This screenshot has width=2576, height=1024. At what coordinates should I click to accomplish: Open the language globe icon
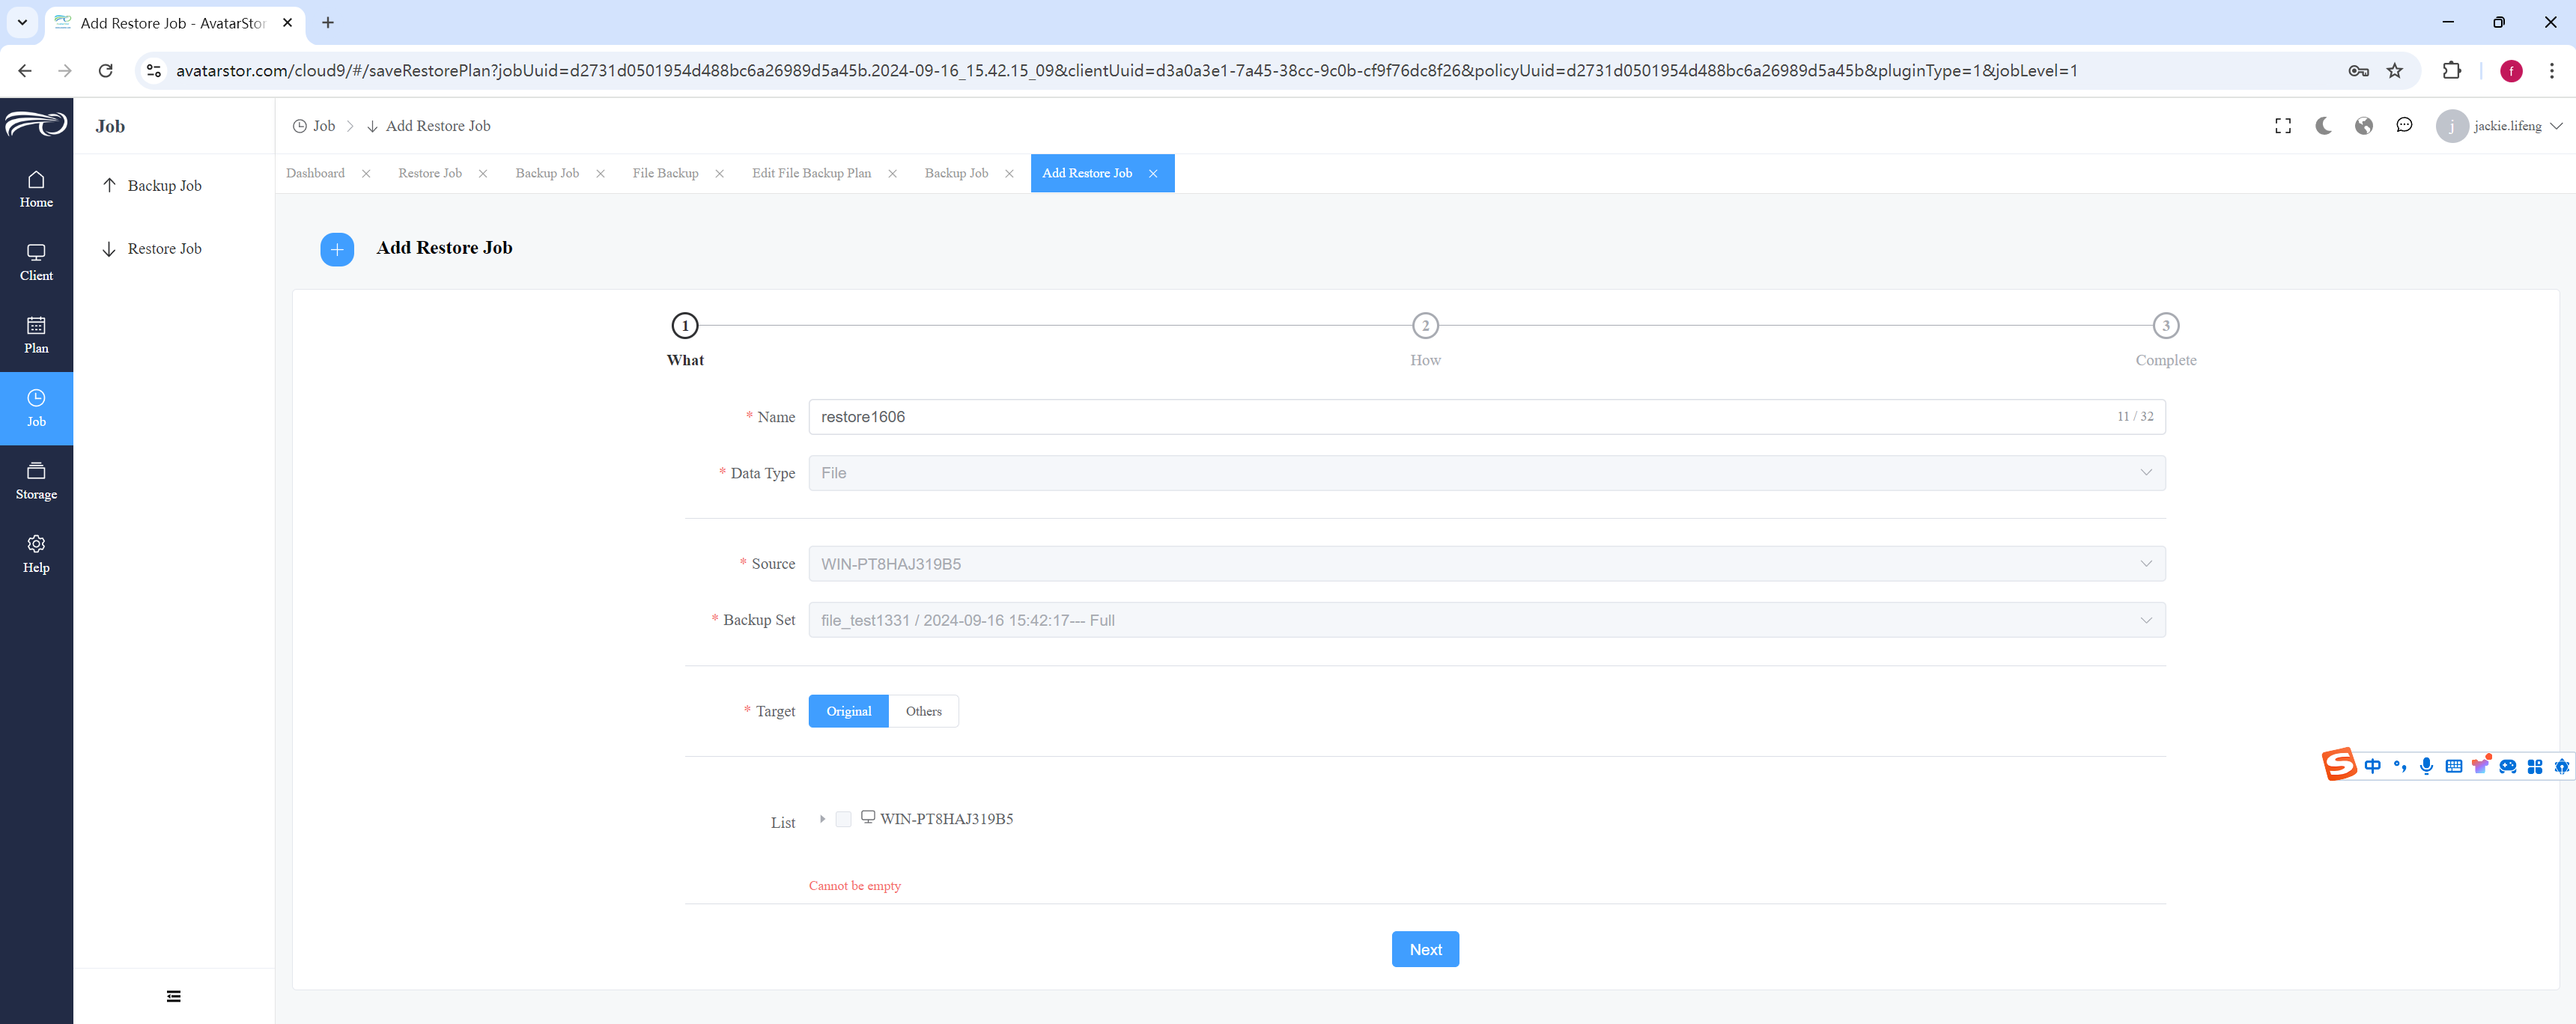[2363, 126]
